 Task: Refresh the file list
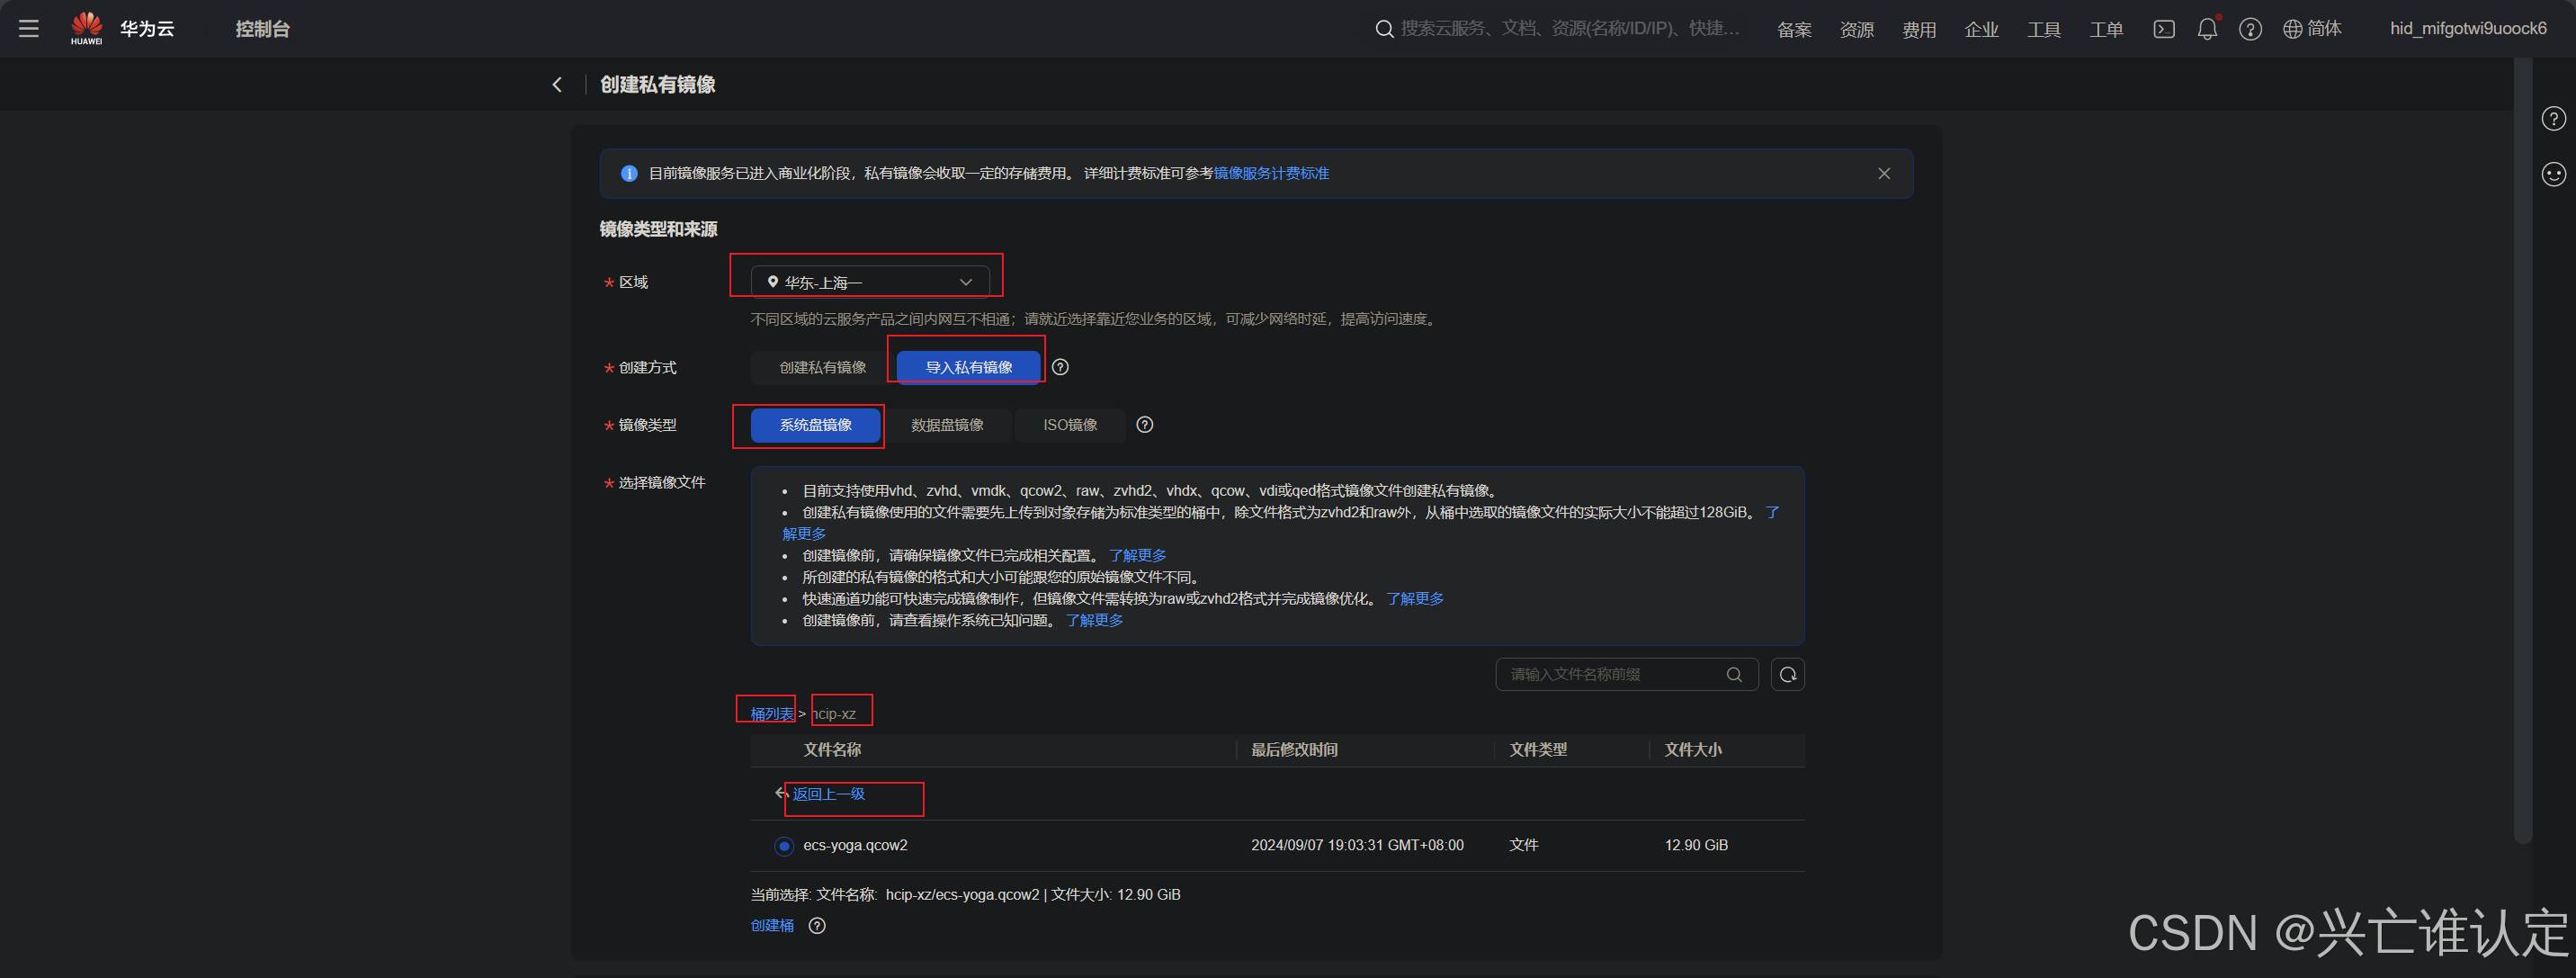pyautogui.click(x=1788, y=675)
